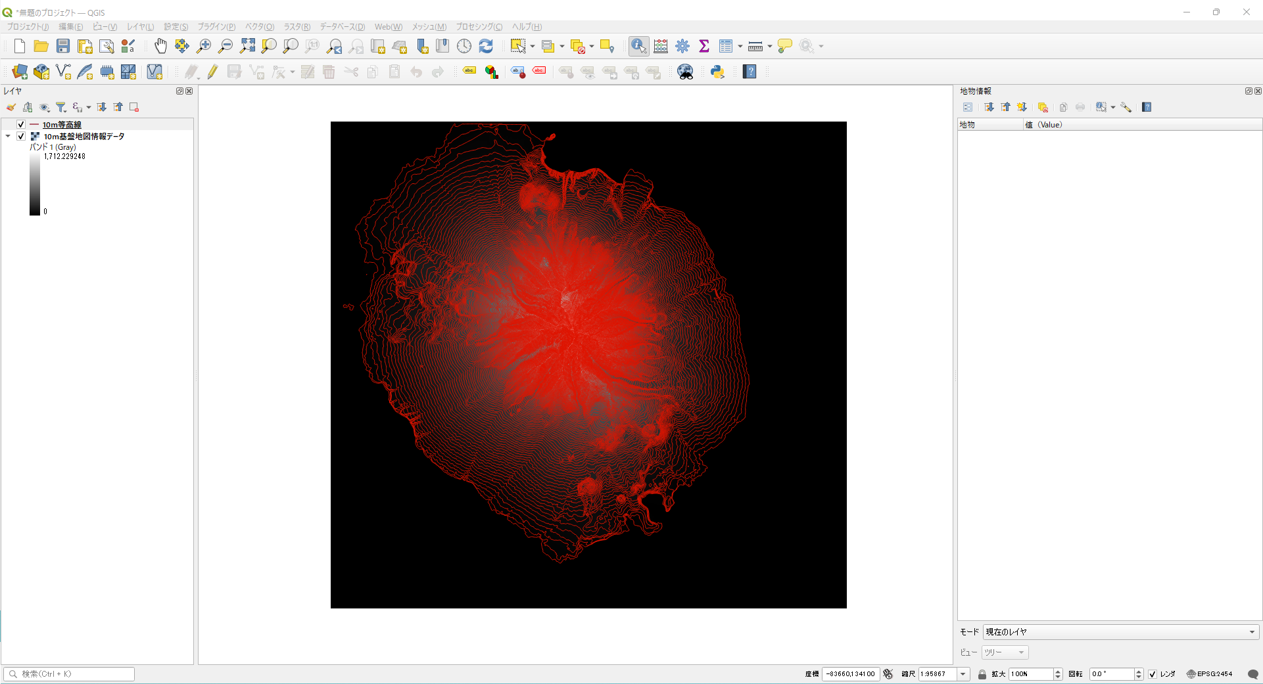Open the Python console

pos(717,72)
